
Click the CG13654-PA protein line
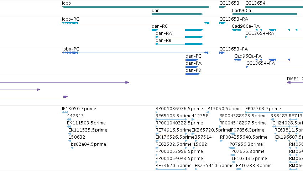click(275, 67)
